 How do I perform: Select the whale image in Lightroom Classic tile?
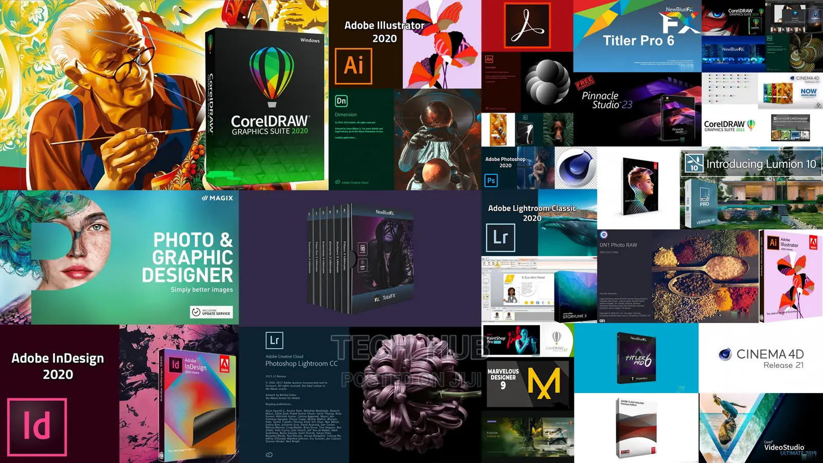[x=568, y=224]
